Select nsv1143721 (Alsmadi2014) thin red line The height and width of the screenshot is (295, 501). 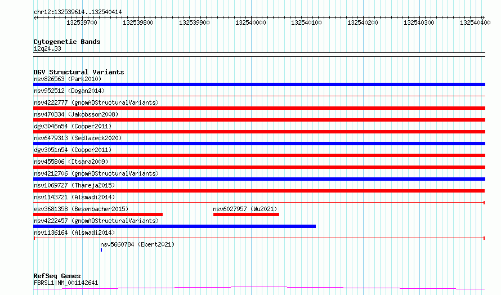click(x=259, y=203)
